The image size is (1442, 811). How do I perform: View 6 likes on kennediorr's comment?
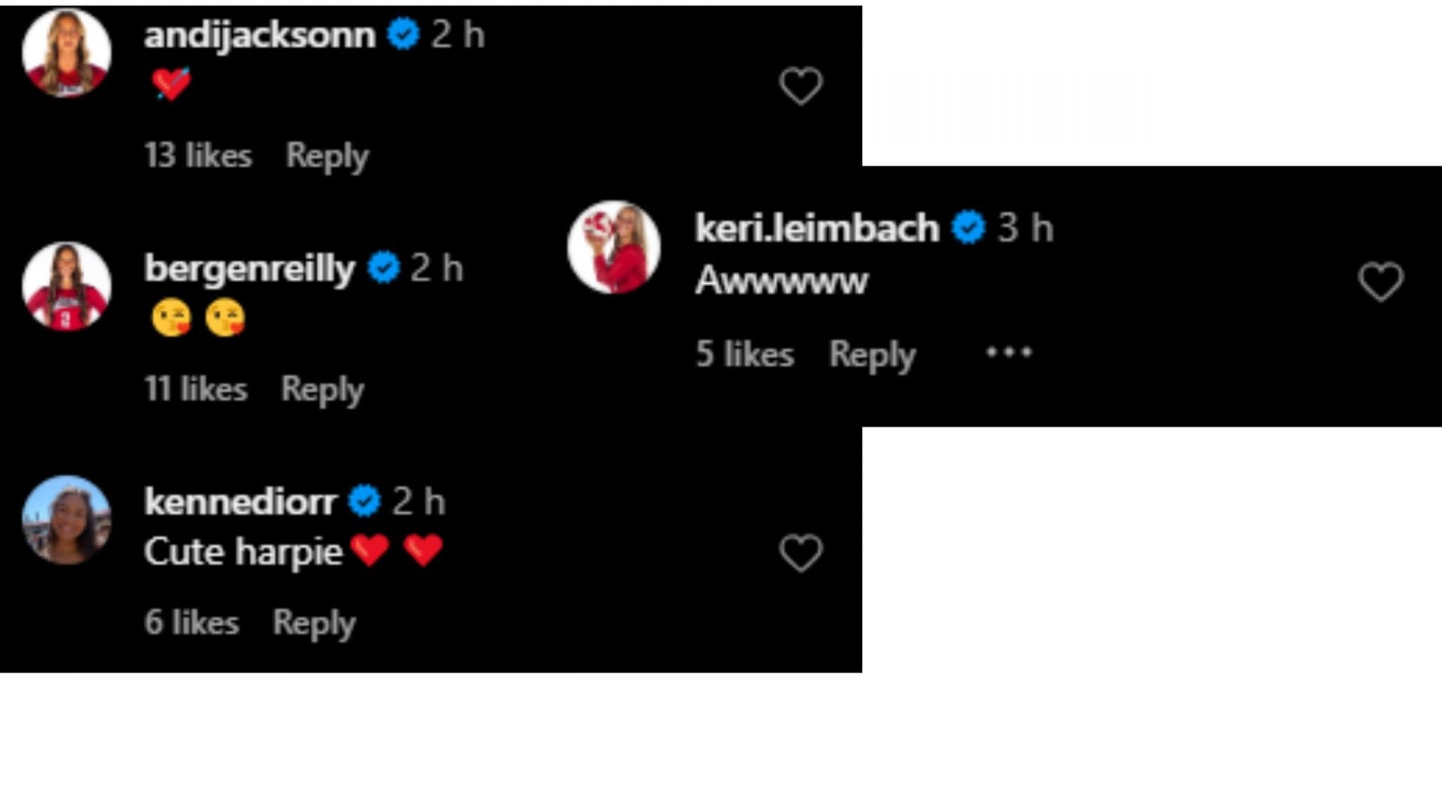193,622
